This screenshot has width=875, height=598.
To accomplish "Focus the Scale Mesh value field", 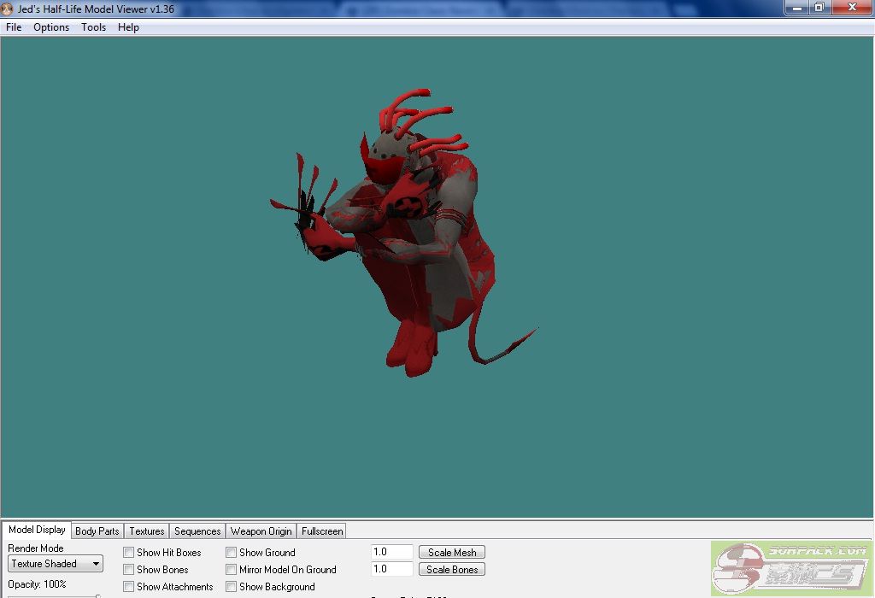I will tap(391, 552).
